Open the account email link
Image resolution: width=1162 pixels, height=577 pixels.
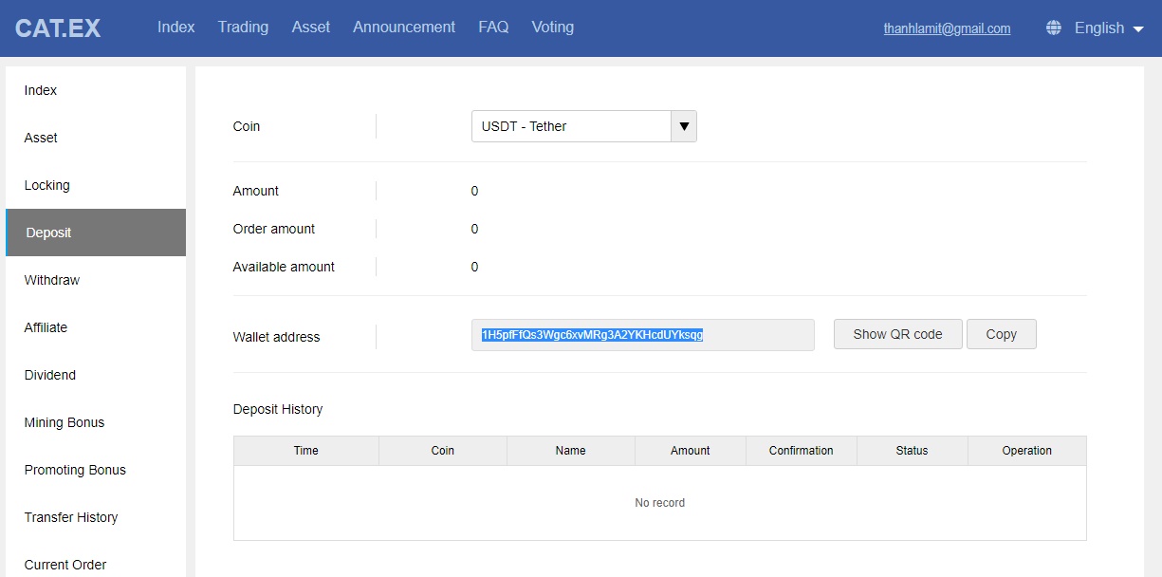[x=947, y=28]
